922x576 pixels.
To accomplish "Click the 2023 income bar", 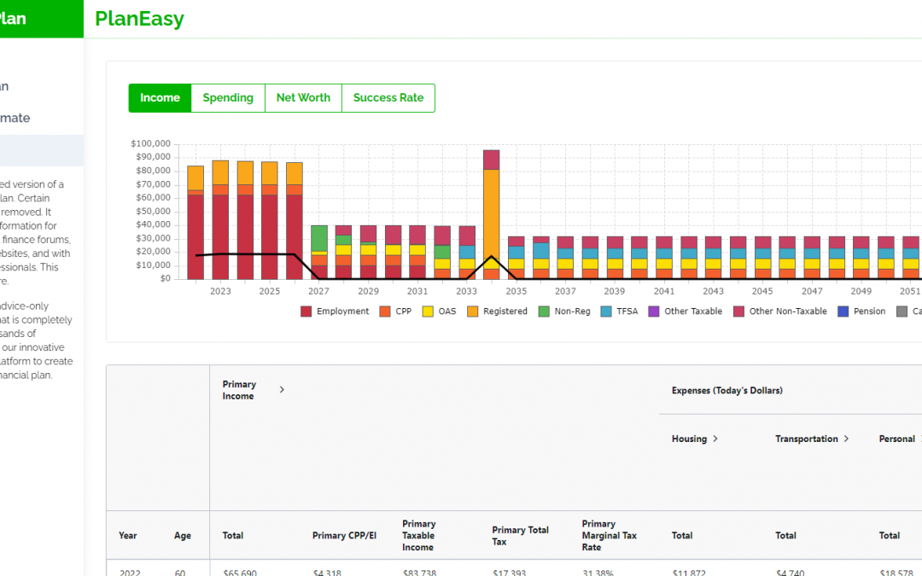I will [x=220, y=220].
